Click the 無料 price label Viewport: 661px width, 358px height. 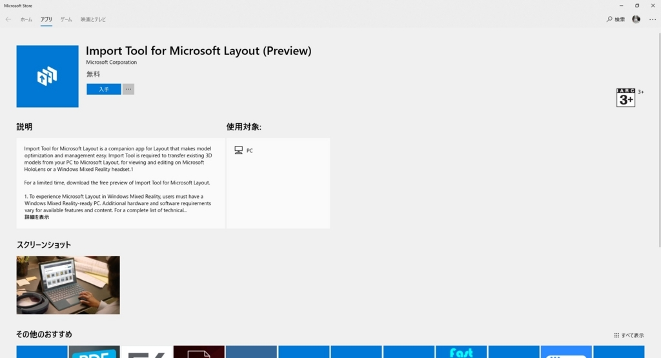(93, 74)
